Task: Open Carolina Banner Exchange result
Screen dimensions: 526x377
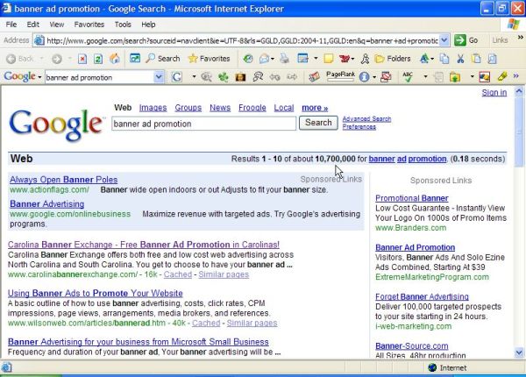Action: [144, 245]
